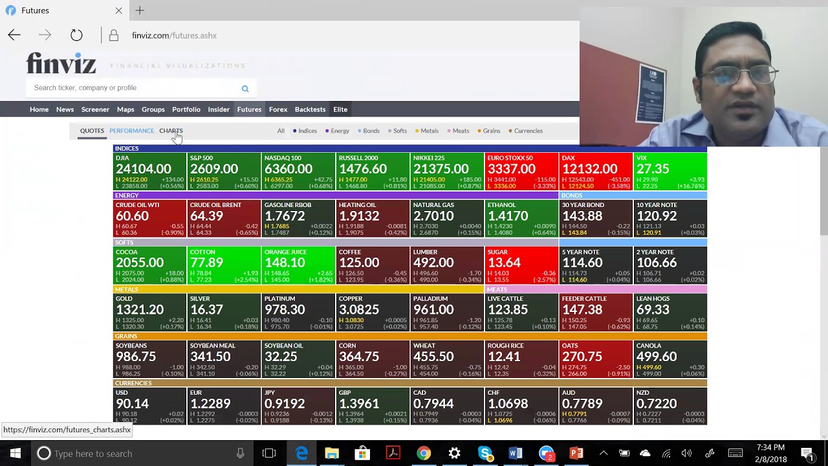828x466 pixels.
Task: Click the browser forward arrow
Action: pyautogui.click(x=45, y=36)
